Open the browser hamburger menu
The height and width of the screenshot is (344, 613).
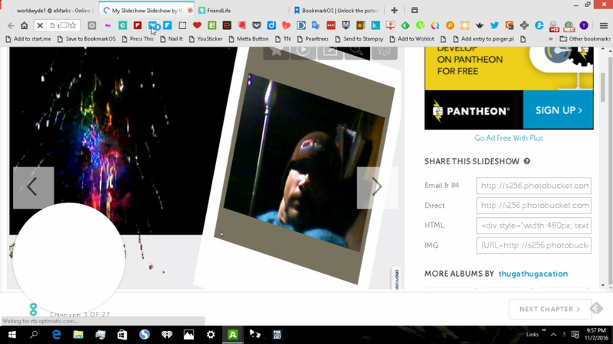click(604, 25)
